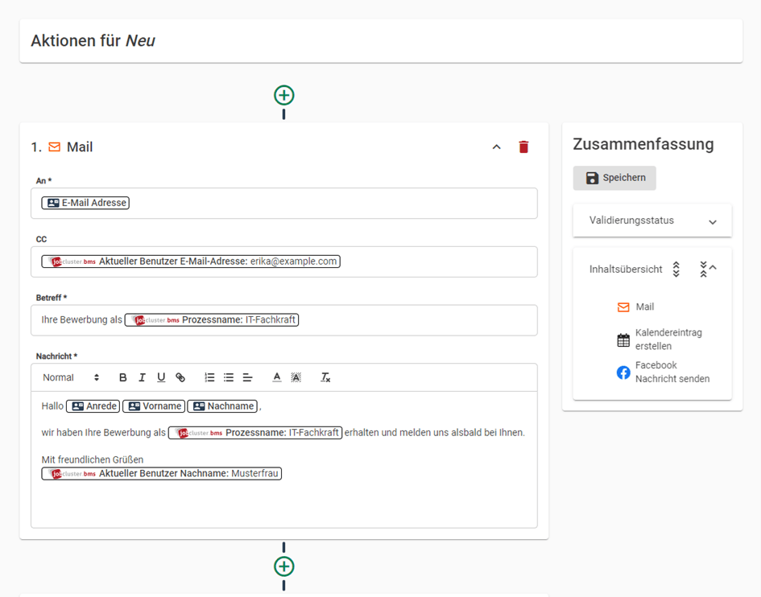The image size is (761, 597).
Task: Click the word 'Hallo' in message
Action: coord(52,406)
